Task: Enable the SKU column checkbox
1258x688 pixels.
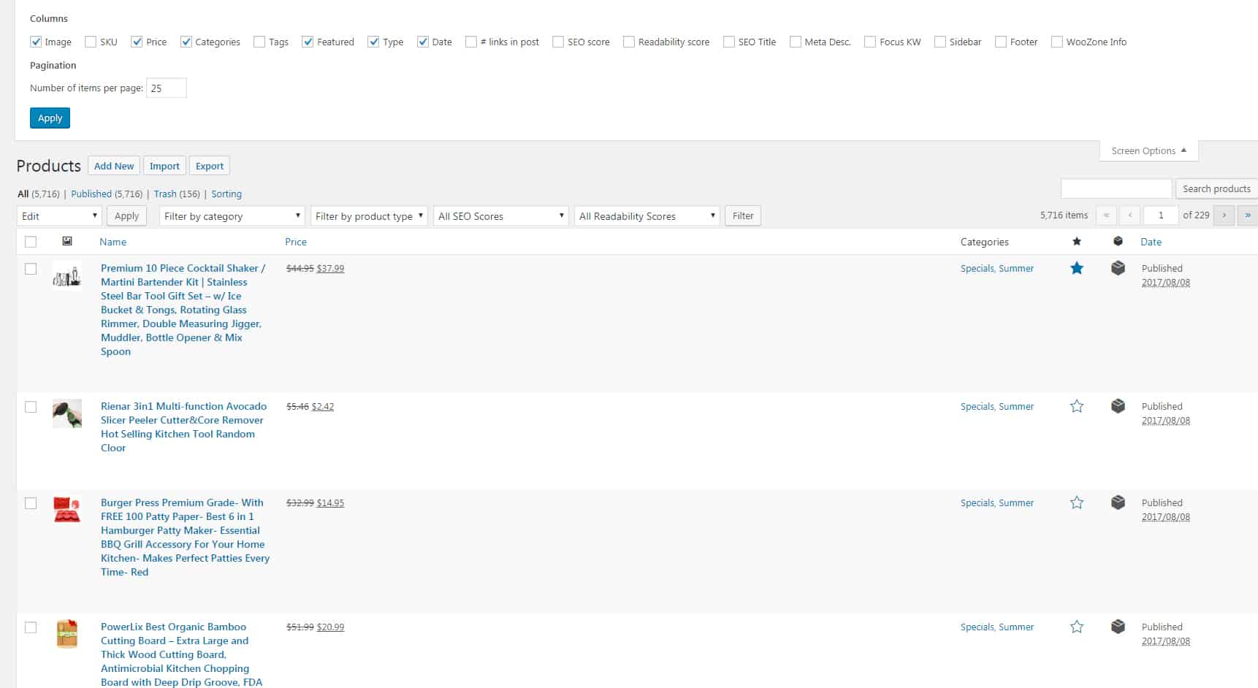Action: pyautogui.click(x=91, y=42)
